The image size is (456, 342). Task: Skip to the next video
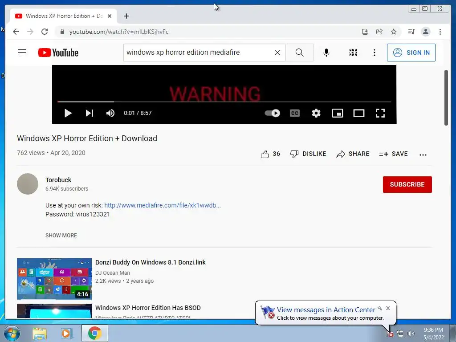coord(89,113)
